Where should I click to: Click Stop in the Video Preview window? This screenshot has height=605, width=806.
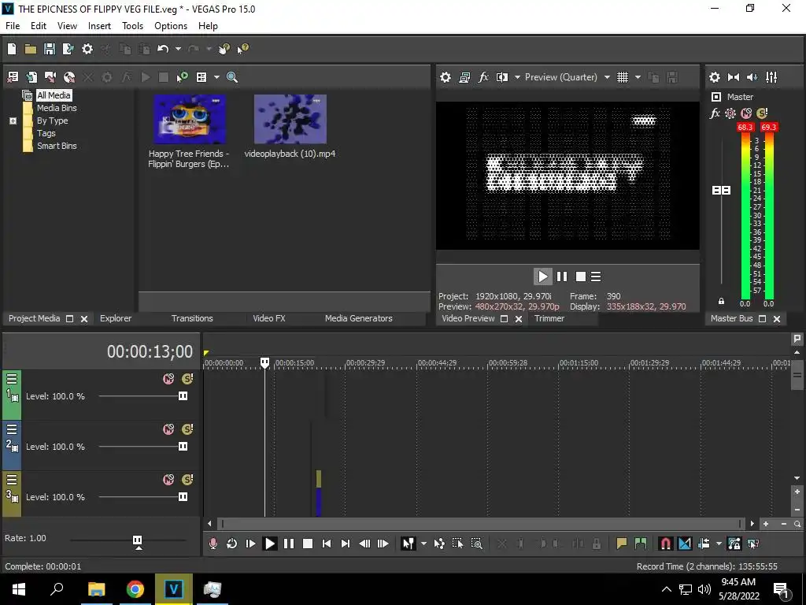580,277
